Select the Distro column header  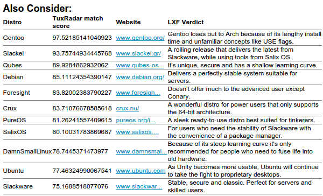point(12,22)
